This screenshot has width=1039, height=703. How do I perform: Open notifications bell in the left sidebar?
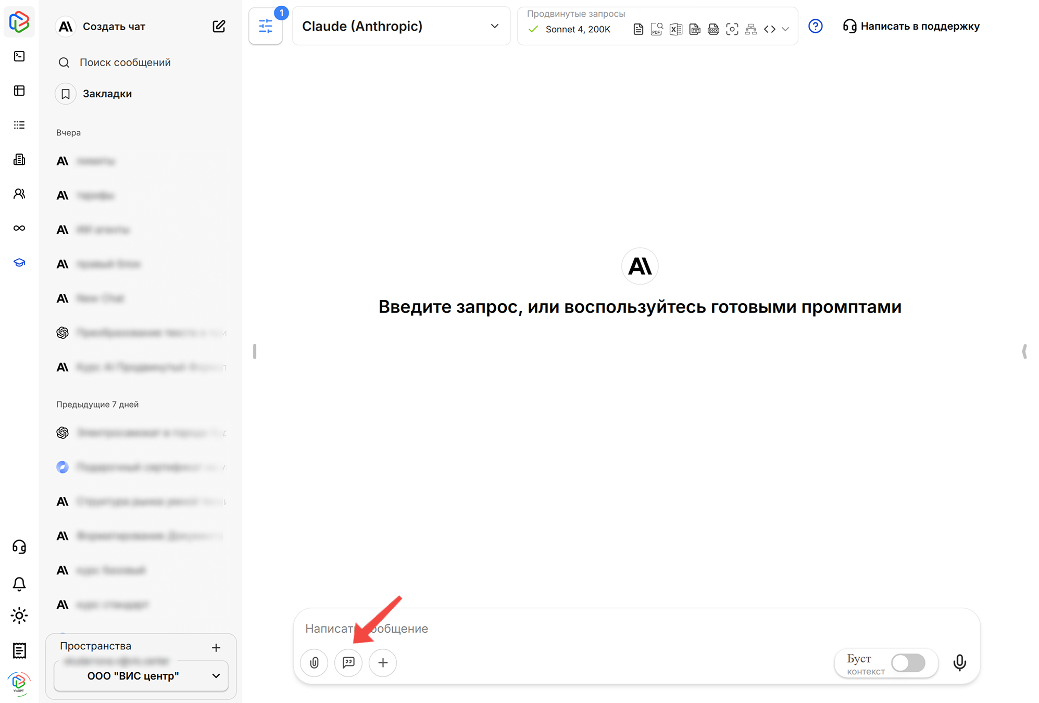[x=19, y=584]
